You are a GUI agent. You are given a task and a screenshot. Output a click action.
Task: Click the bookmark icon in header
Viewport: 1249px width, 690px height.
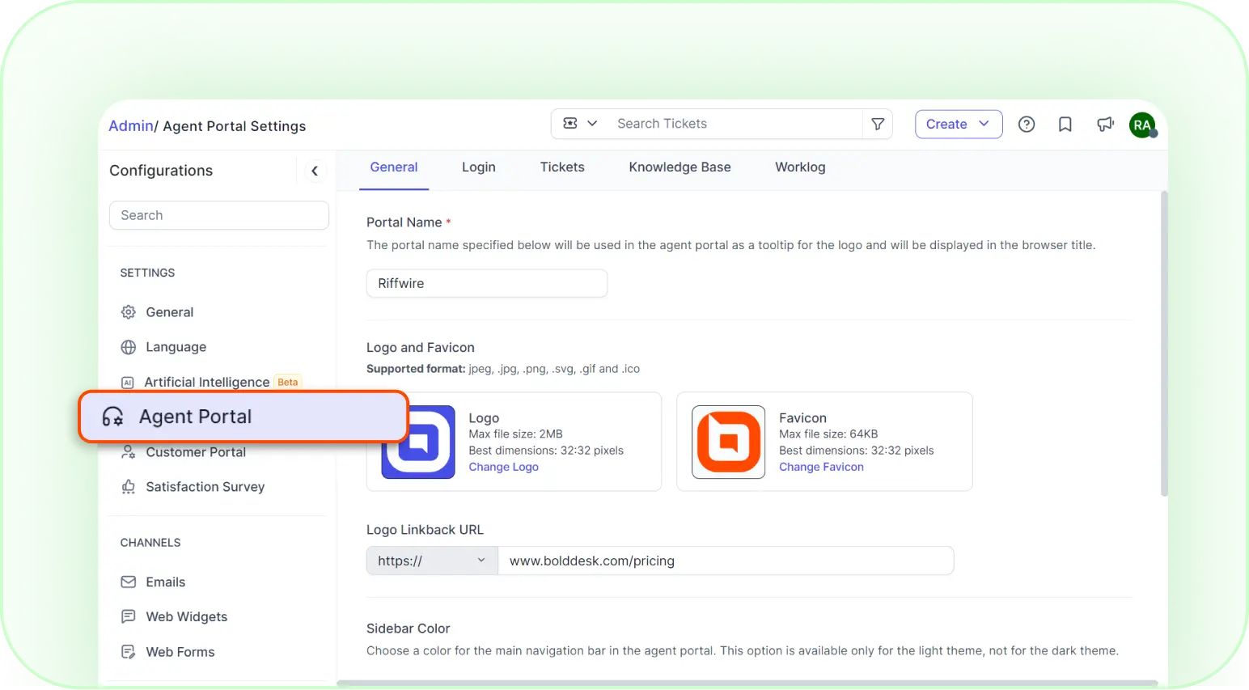[x=1065, y=125]
